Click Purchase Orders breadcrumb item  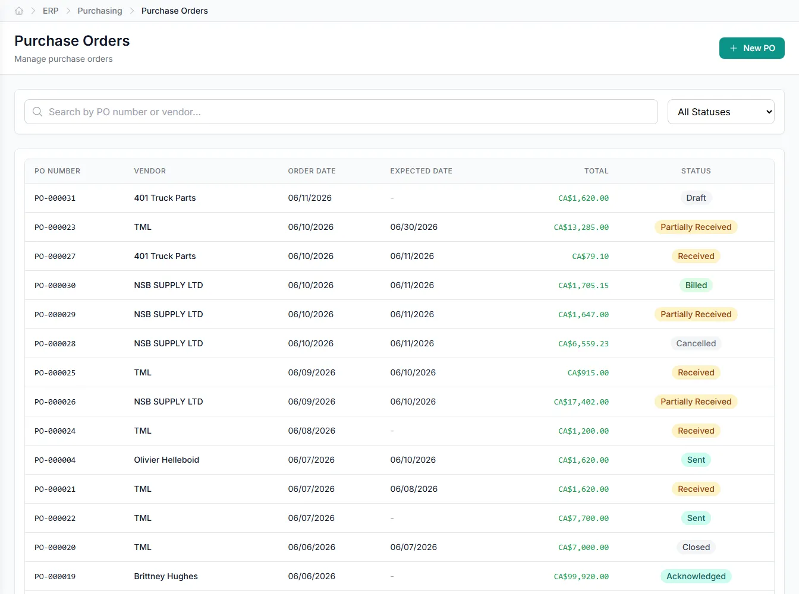(175, 11)
